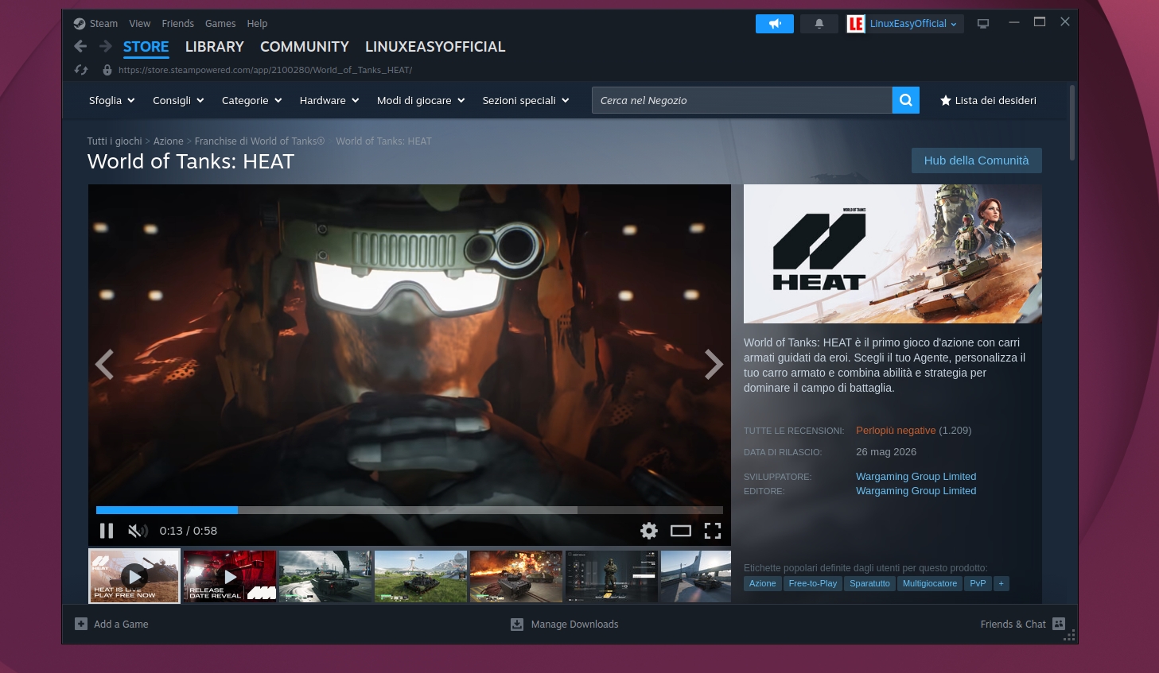View the soldier character menu screenshot thumbnail
Screen dimensions: 1159x673
612,576
